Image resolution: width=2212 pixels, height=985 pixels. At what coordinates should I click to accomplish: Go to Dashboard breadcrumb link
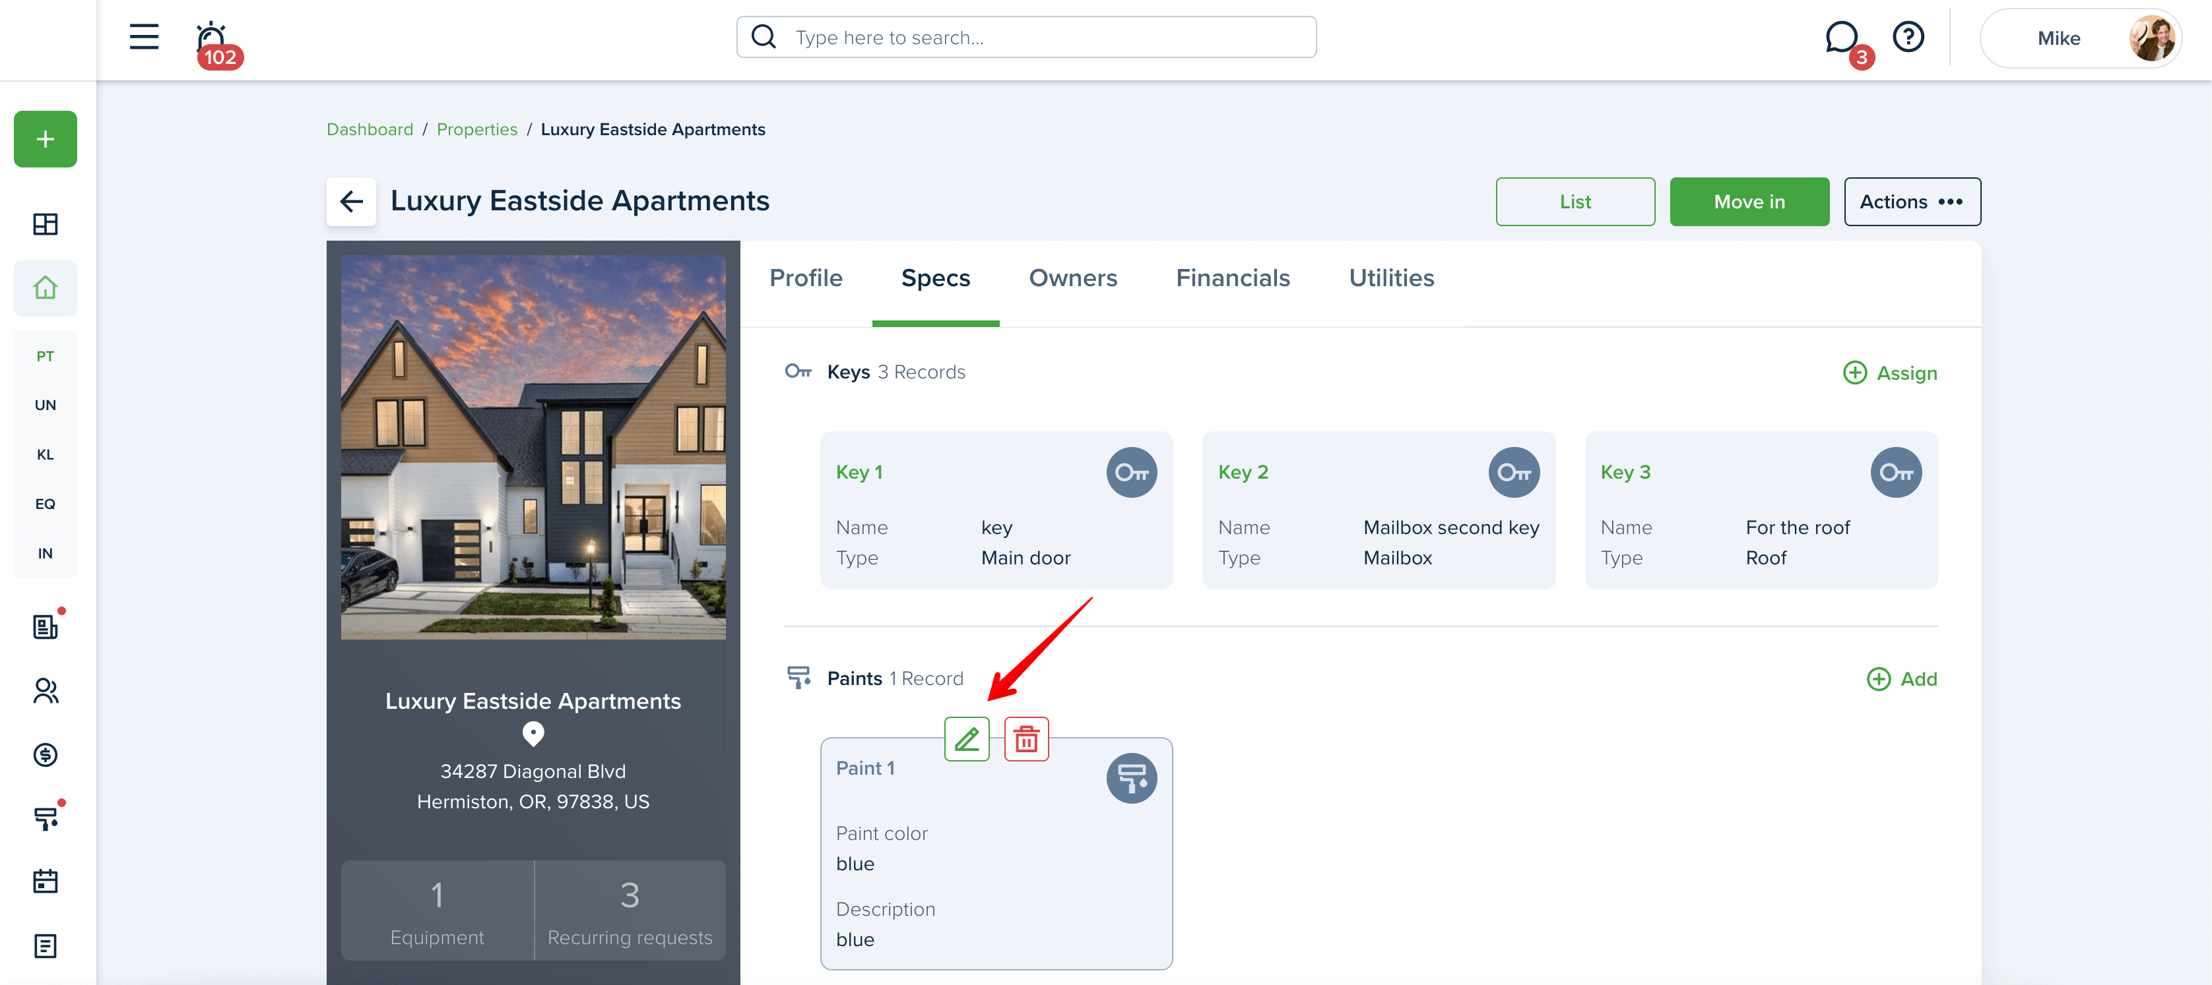pos(370,130)
